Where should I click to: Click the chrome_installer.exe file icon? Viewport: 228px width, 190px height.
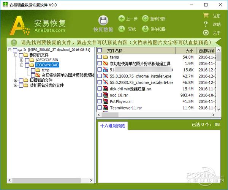pyautogui.click(x=105, y=76)
